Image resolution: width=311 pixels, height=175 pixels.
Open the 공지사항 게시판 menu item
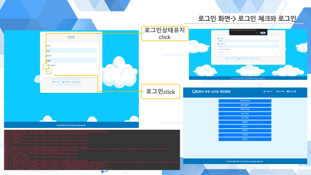tap(245, 101)
